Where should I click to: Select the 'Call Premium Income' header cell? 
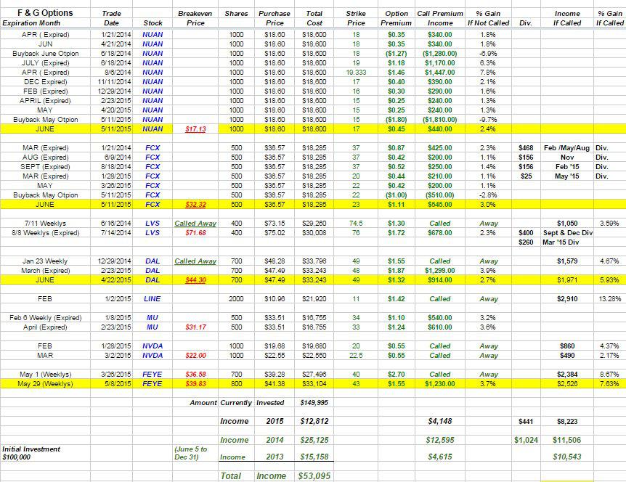click(x=440, y=18)
